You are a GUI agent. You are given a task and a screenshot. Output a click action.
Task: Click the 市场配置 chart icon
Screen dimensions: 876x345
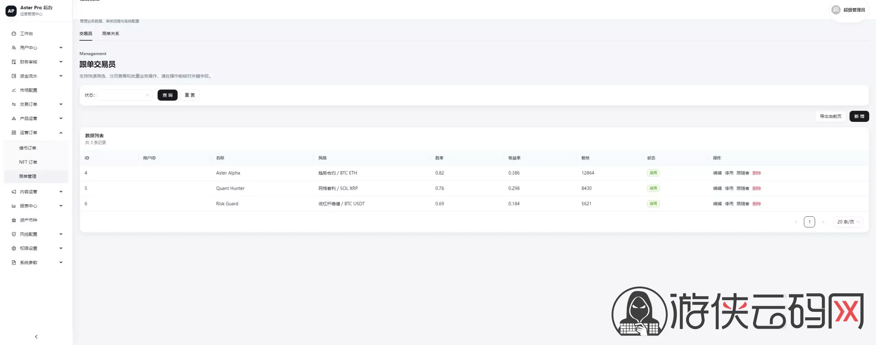[14, 90]
